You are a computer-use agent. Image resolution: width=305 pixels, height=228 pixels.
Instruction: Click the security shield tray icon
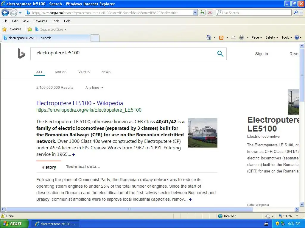click(x=277, y=224)
